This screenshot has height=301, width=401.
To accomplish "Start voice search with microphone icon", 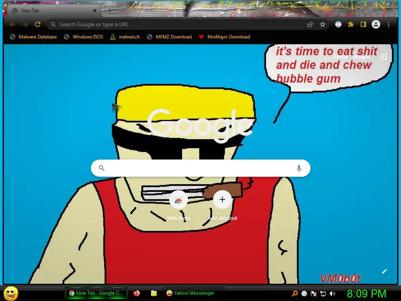I will (299, 168).
